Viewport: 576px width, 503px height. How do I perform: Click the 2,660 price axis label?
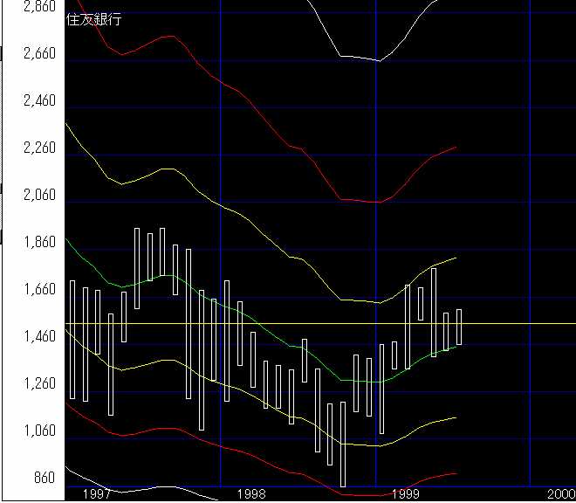pos(38,53)
